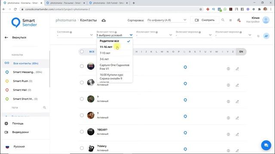Open the browser extensions puzzle icon
Viewport: 275px width, 154px height.
tap(259, 9)
